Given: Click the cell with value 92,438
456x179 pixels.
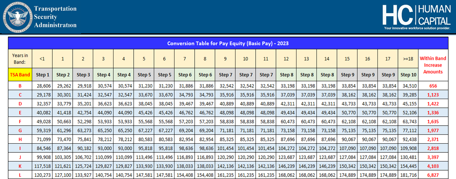Looking at the screenshot, I should point(408,139).
